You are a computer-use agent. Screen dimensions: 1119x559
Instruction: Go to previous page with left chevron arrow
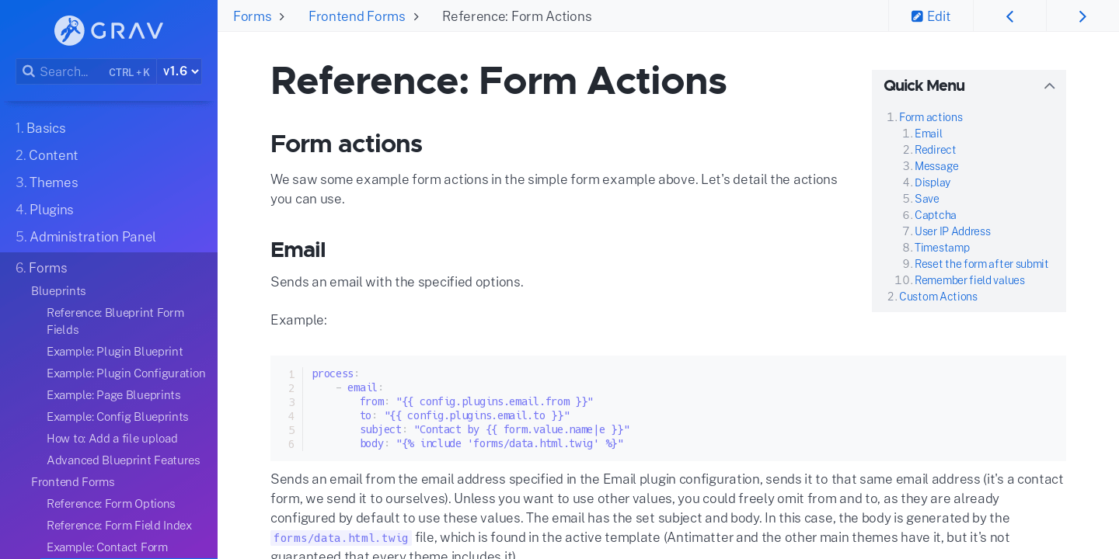1009,16
